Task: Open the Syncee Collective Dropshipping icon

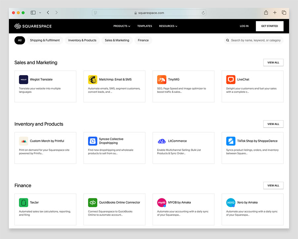Action: click(x=92, y=141)
